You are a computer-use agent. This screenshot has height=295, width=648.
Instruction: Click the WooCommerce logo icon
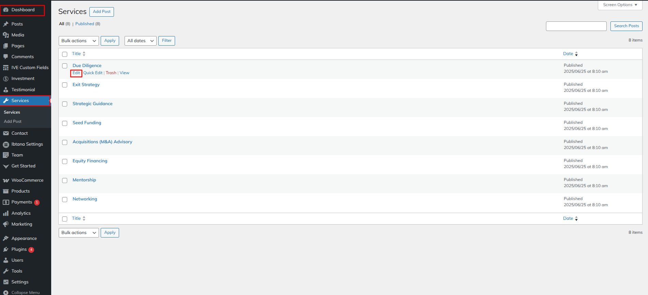[6, 180]
